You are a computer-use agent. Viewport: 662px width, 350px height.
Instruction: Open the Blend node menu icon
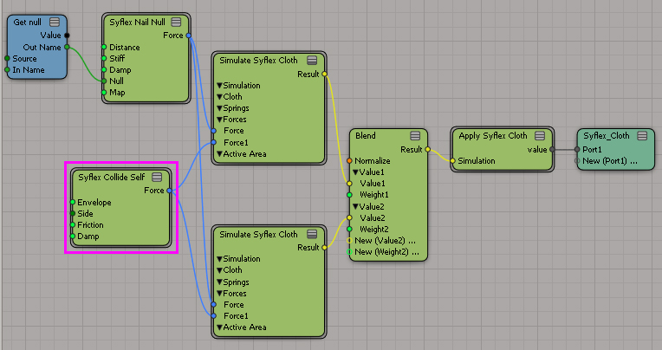(x=415, y=135)
